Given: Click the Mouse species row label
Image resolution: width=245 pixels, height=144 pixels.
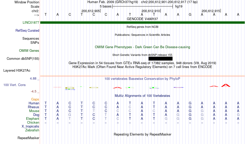Looking at the screenshot, I should tap(34, 111).
